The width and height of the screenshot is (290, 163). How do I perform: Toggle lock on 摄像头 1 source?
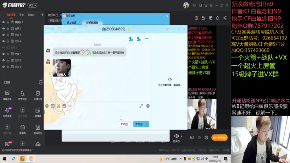pyautogui.click(x=8, y=22)
